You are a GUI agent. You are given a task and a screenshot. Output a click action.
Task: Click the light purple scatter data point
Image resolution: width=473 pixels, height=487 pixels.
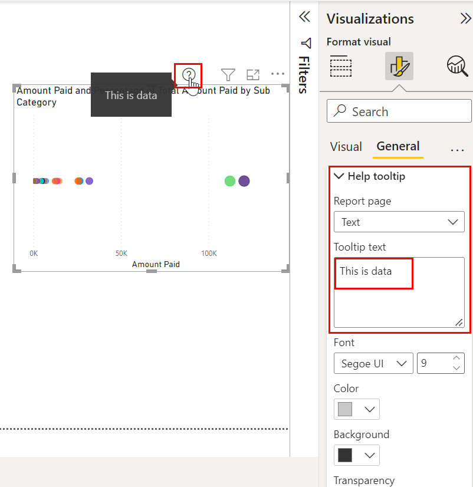(90, 181)
